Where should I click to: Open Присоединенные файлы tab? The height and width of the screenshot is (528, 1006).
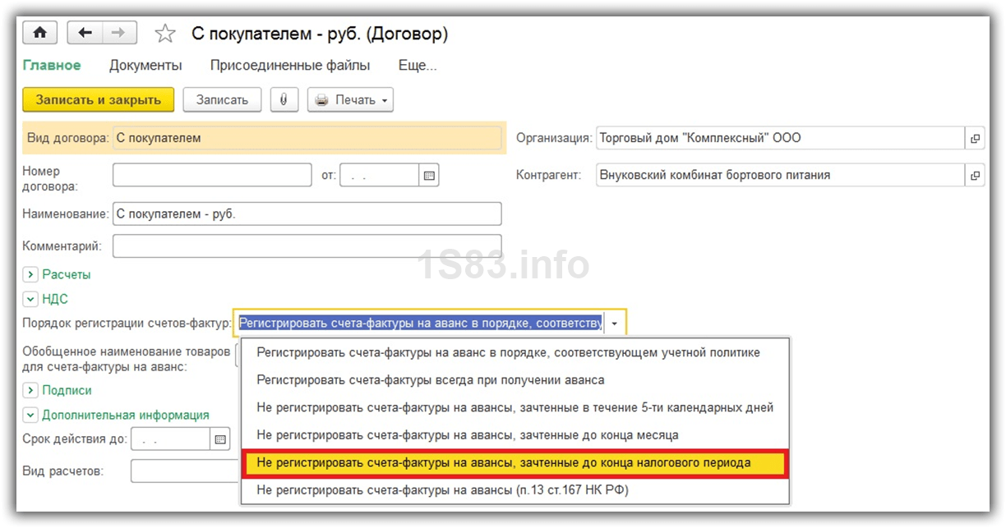point(290,65)
